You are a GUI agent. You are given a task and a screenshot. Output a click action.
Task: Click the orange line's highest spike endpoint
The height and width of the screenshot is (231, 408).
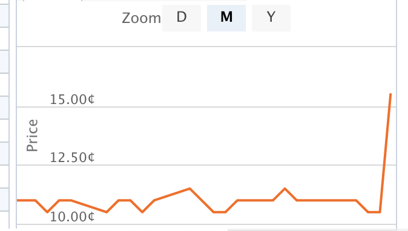click(x=390, y=94)
